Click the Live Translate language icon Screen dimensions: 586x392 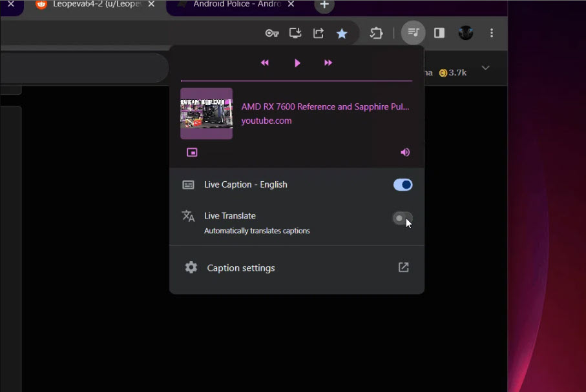188,216
